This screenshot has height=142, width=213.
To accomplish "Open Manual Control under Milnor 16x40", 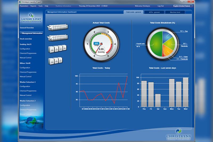I will click(x=26, y=76).
